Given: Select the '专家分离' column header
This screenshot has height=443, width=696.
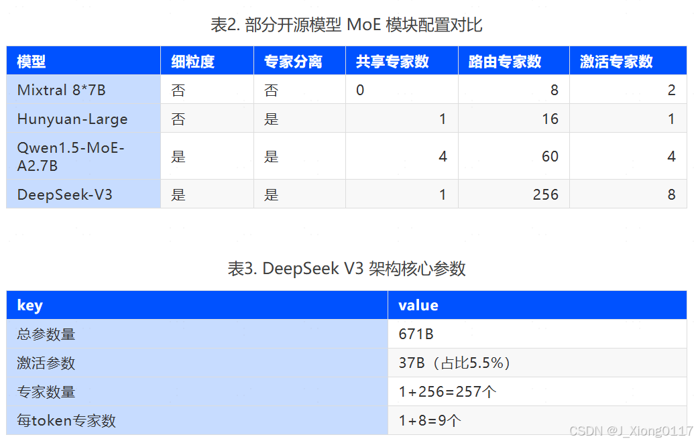Looking at the screenshot, I should pos(300,60).
